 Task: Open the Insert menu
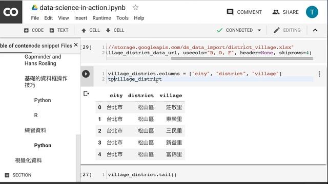[x=80, y=18]
